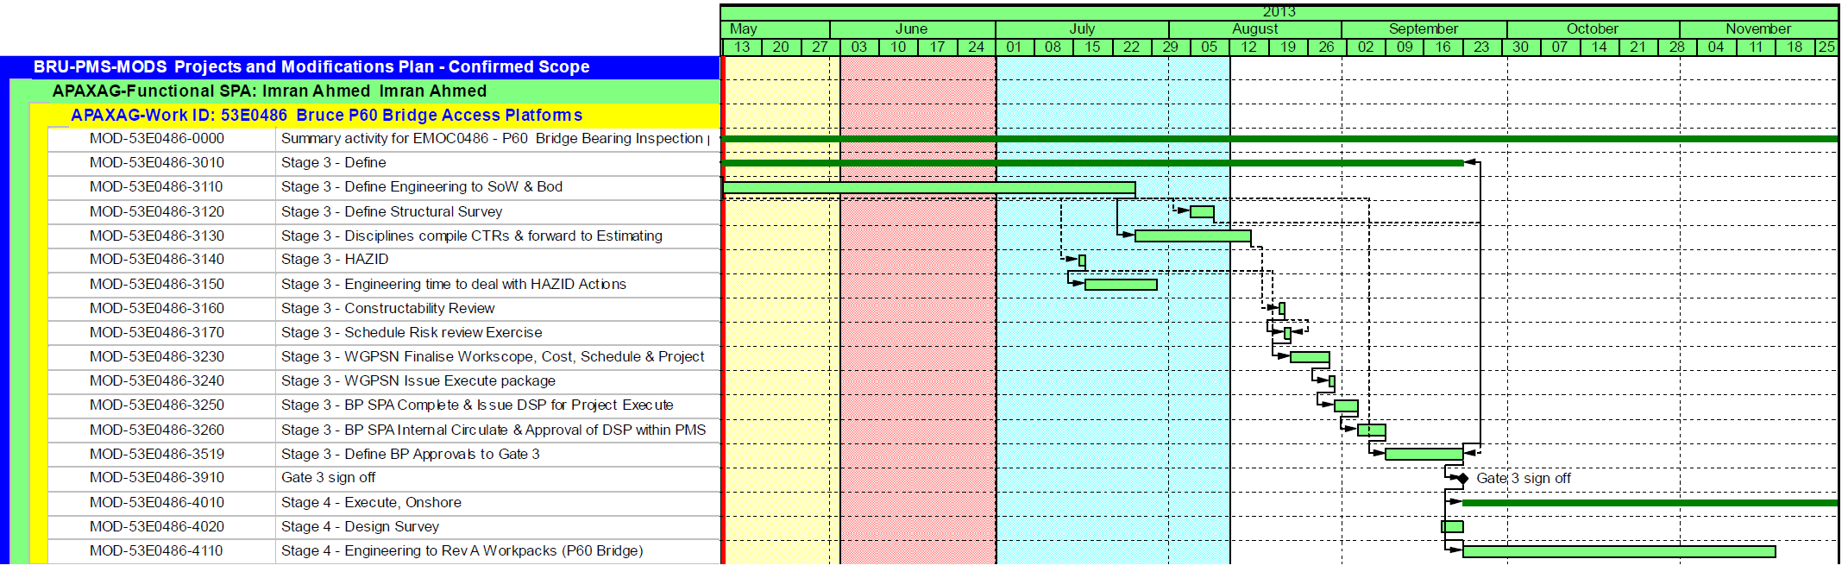
Task: Select activity ID MOD-53E0486-4020
Action: [x=157, y=527]
